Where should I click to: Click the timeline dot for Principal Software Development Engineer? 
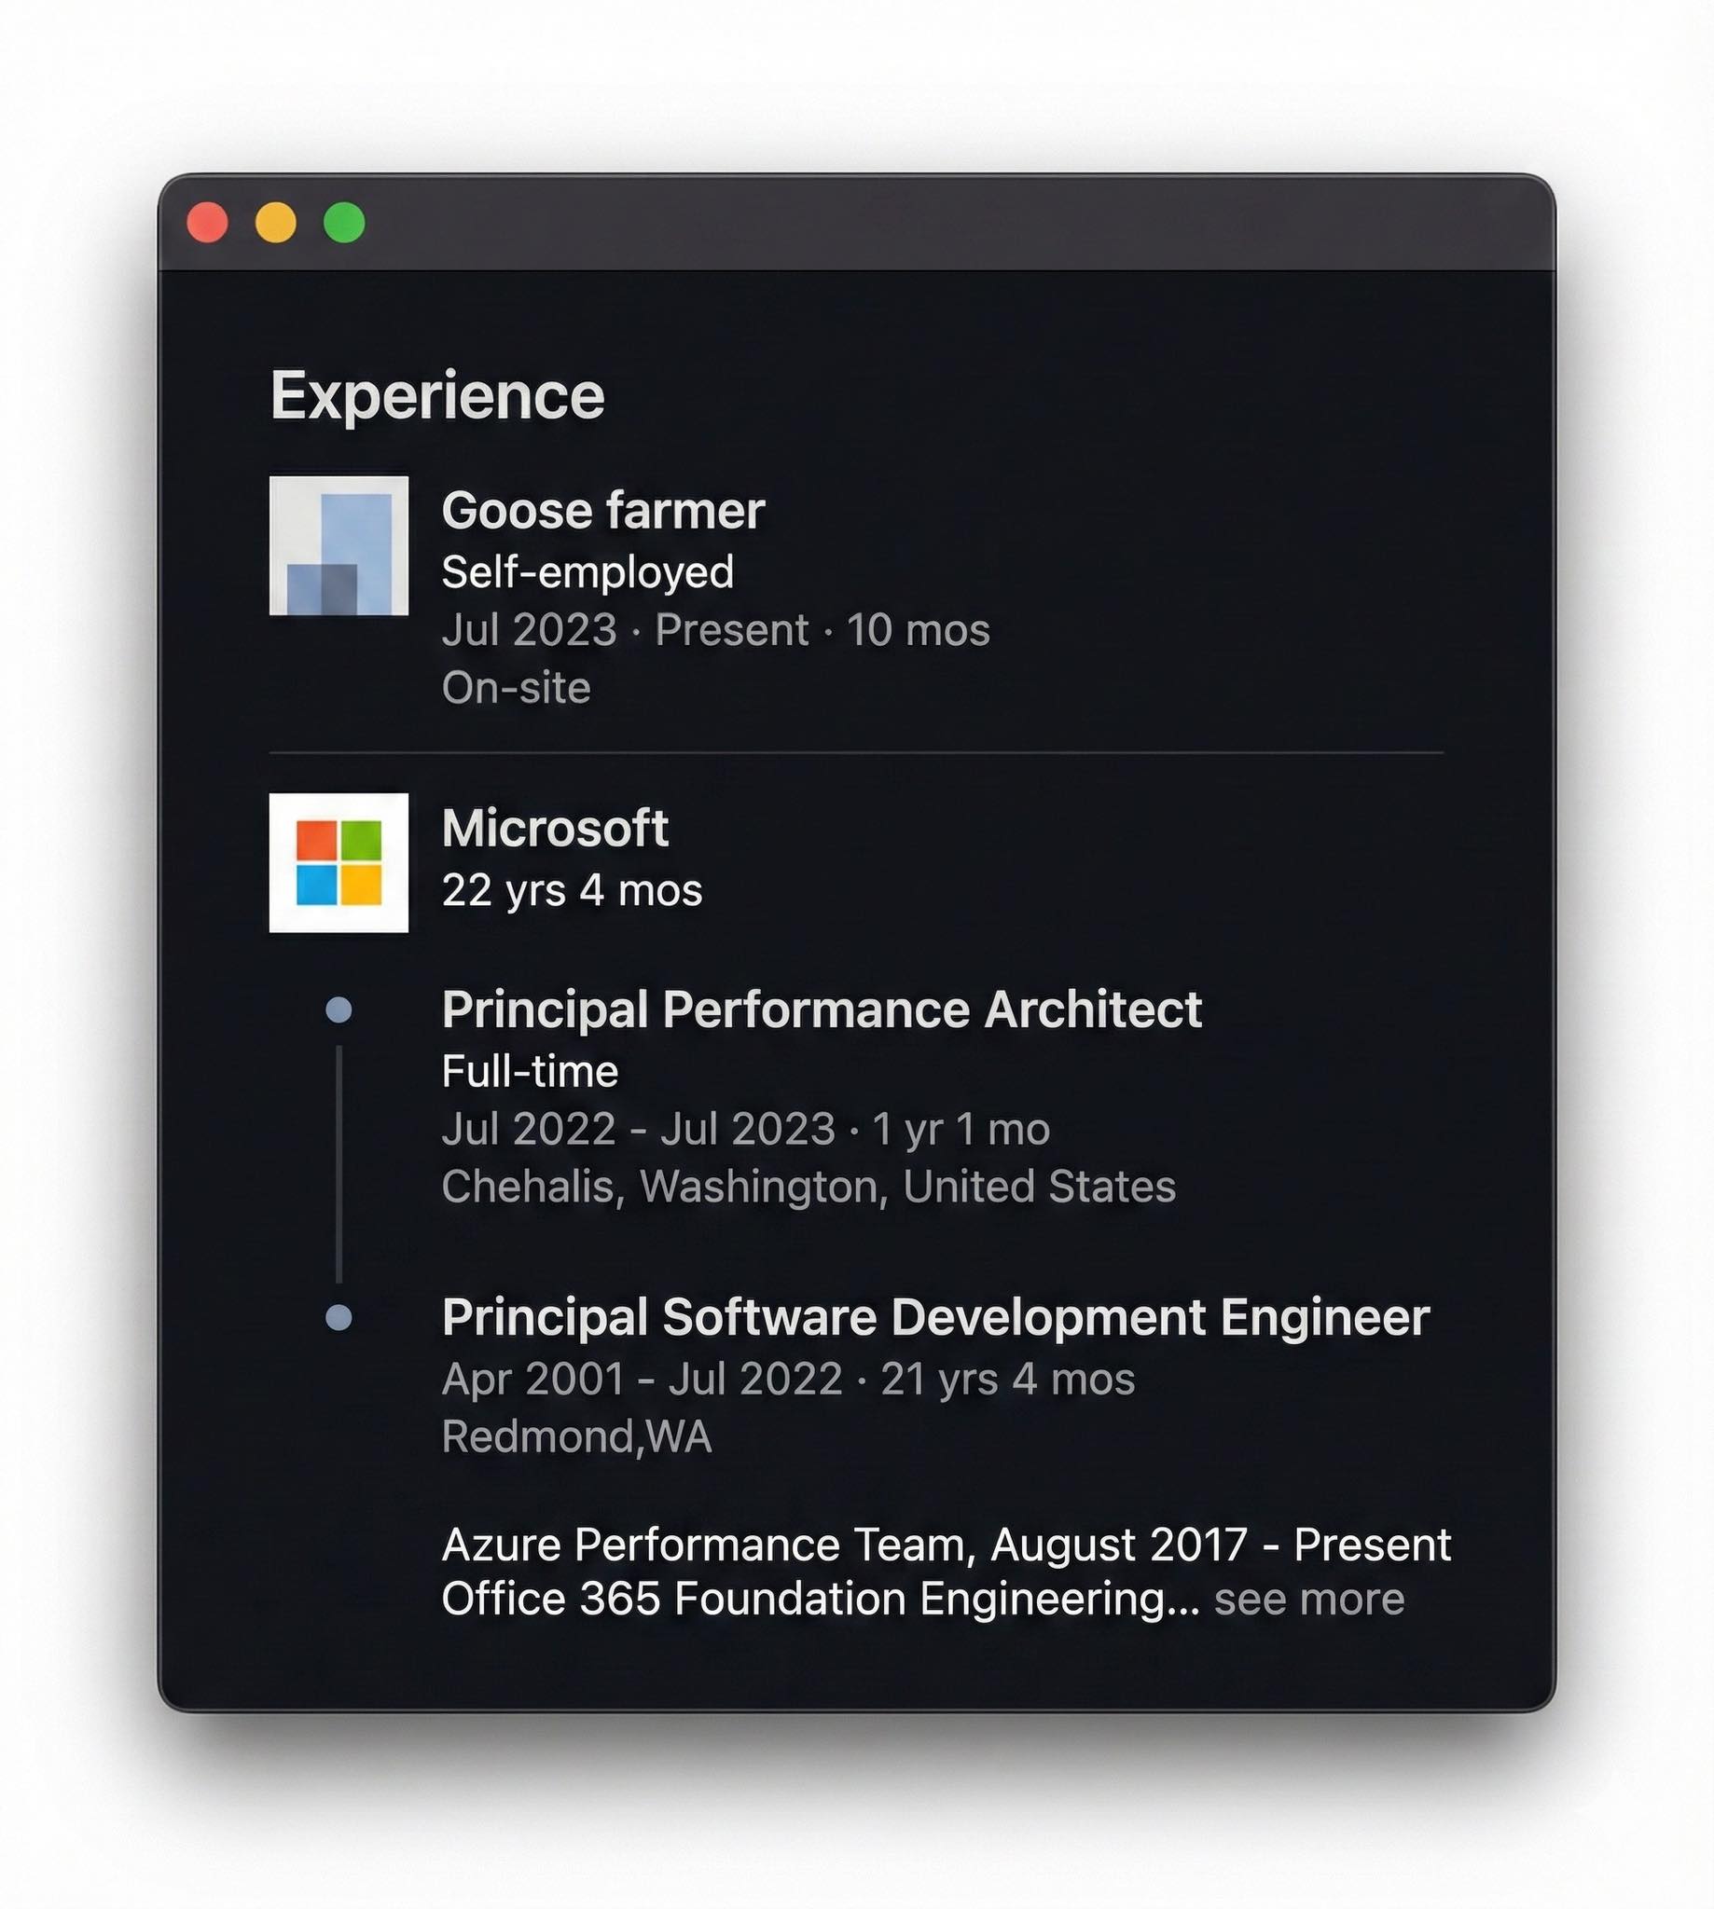(x=339, y=1317)
